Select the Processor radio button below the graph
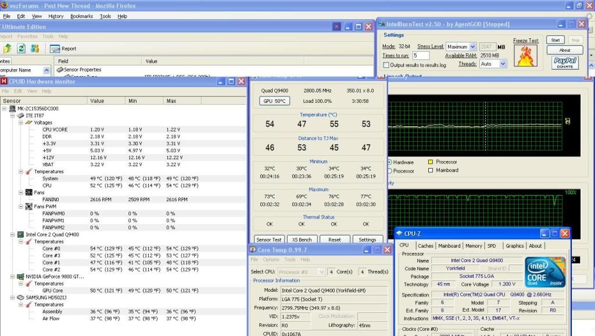 pyautogui.click(x=389, y=171)
